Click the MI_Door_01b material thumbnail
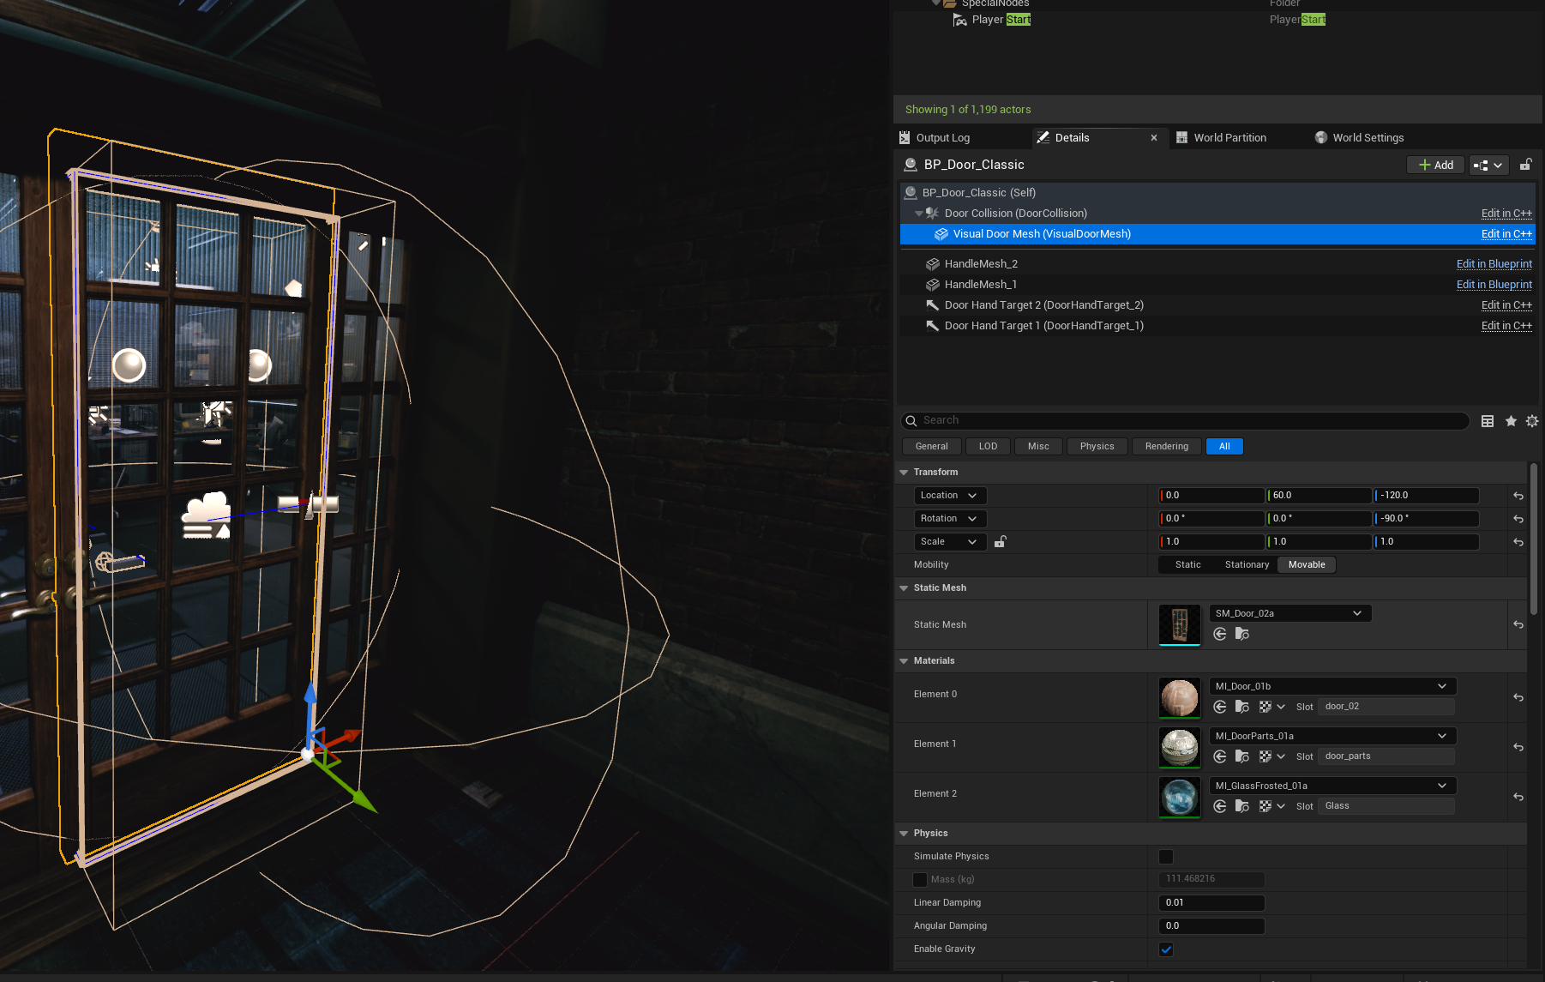The image size is (1545, 982). (x=1179, y=697)
